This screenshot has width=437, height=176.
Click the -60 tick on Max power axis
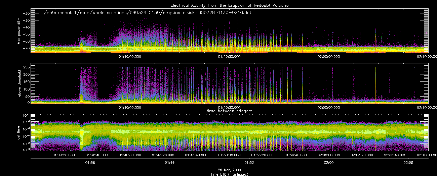27,41
